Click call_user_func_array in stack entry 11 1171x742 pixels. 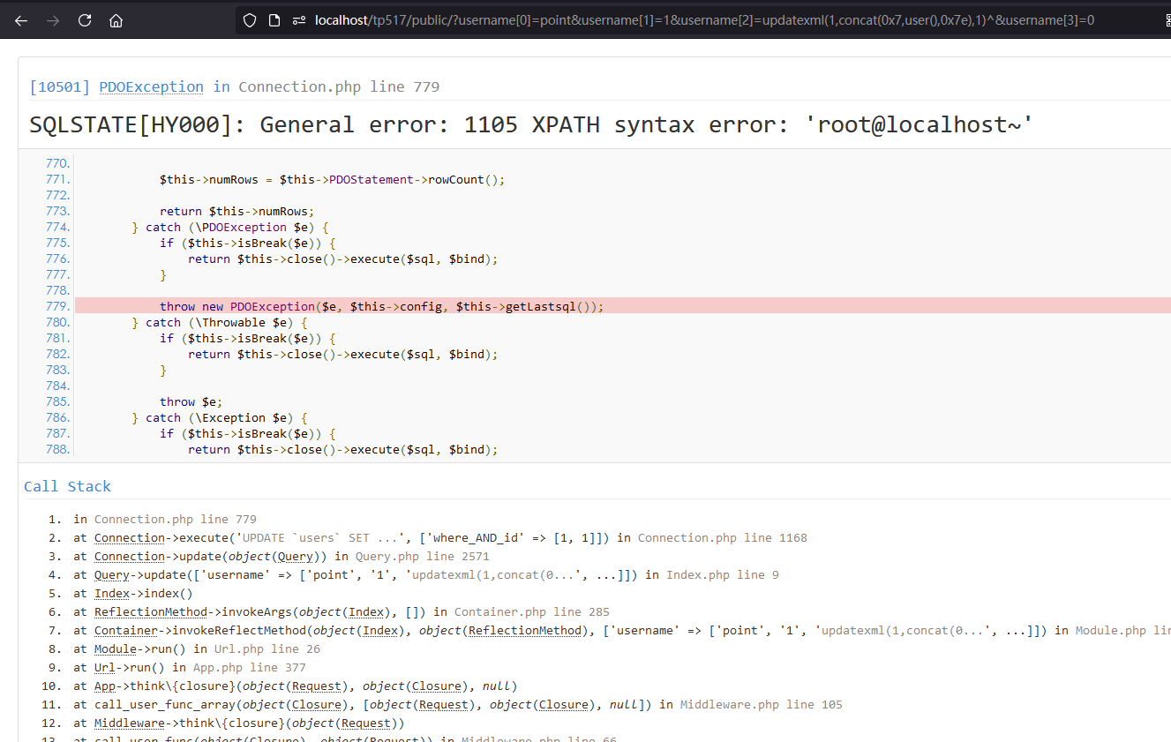pyautogui.click(x=165, y=704)
